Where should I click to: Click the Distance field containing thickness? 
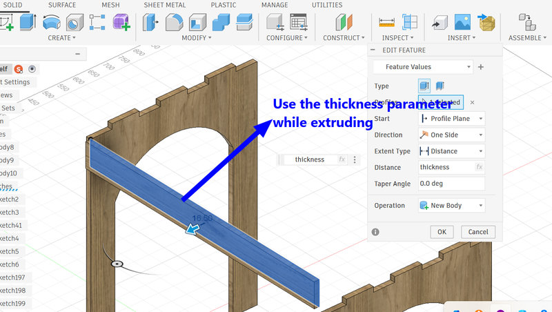pos(451,167)
